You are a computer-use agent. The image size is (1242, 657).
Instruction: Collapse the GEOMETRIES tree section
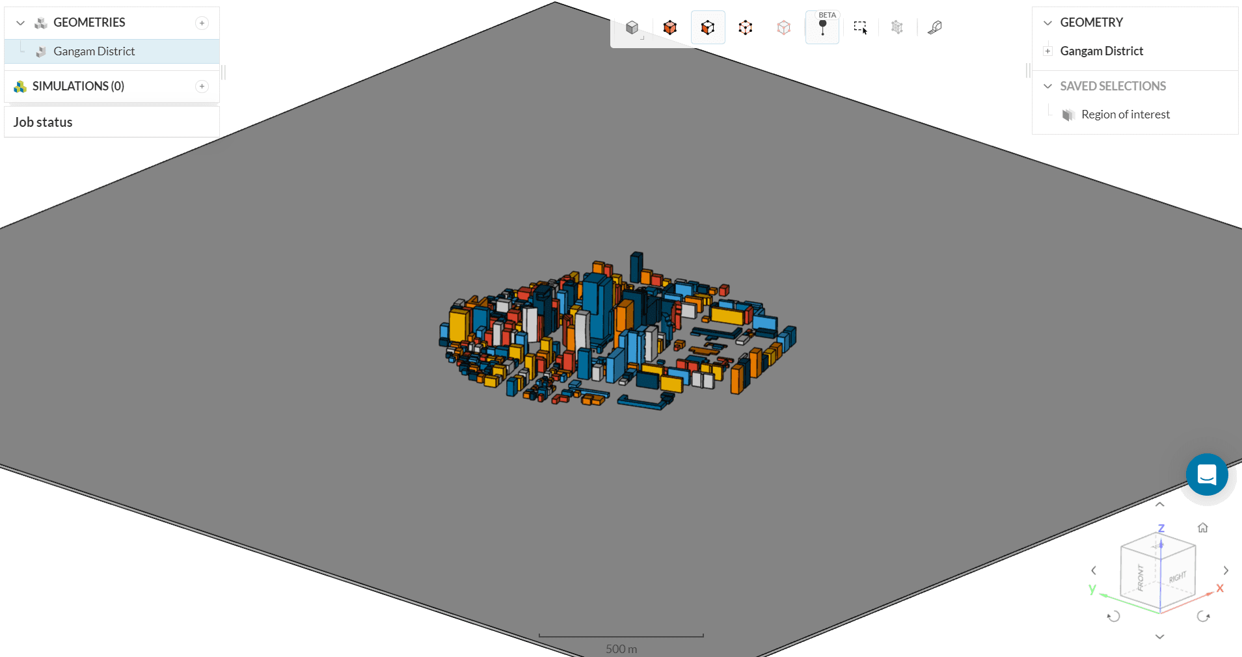pyautogui.click(x=21, y=23)
